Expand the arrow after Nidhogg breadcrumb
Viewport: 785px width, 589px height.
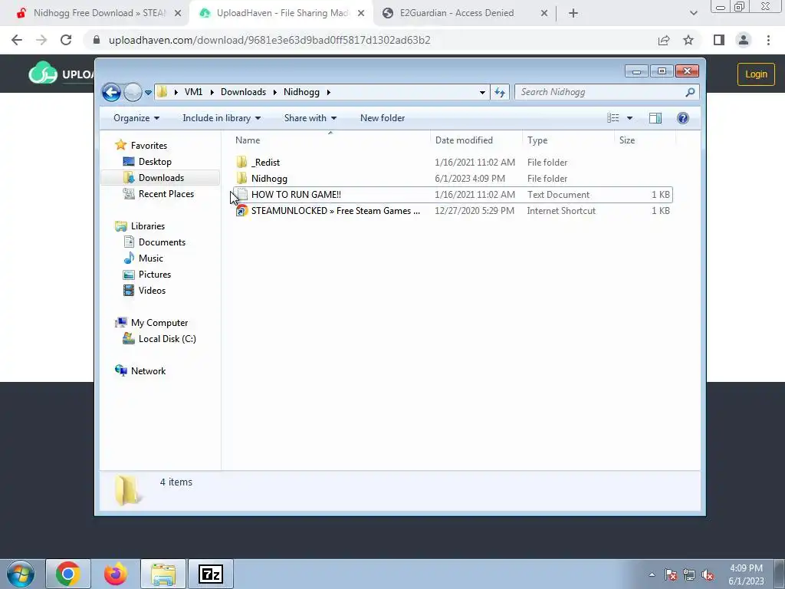click(328, 92)
